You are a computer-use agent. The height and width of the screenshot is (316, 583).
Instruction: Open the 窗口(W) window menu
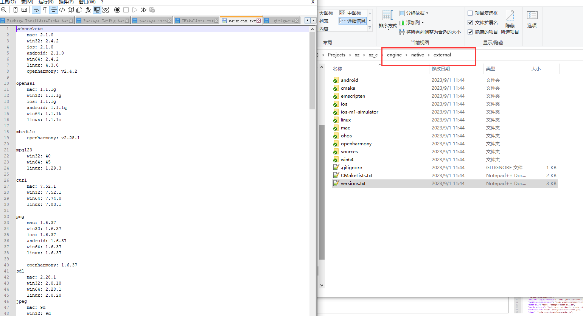(87, 2)
